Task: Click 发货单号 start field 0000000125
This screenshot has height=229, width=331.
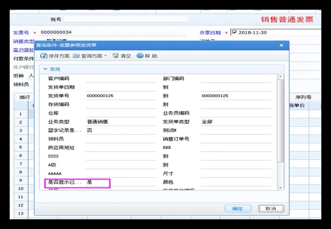Action: pyautogui.click(x=121, y=96)
